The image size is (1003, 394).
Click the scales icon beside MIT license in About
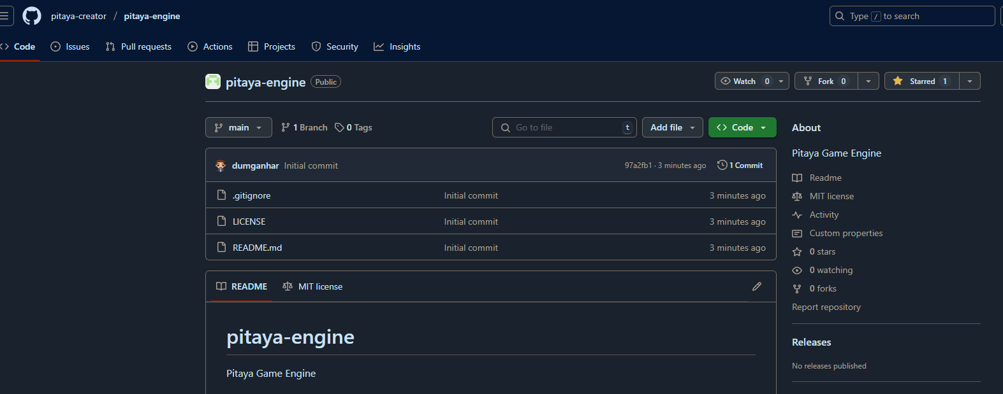(797, 196)
